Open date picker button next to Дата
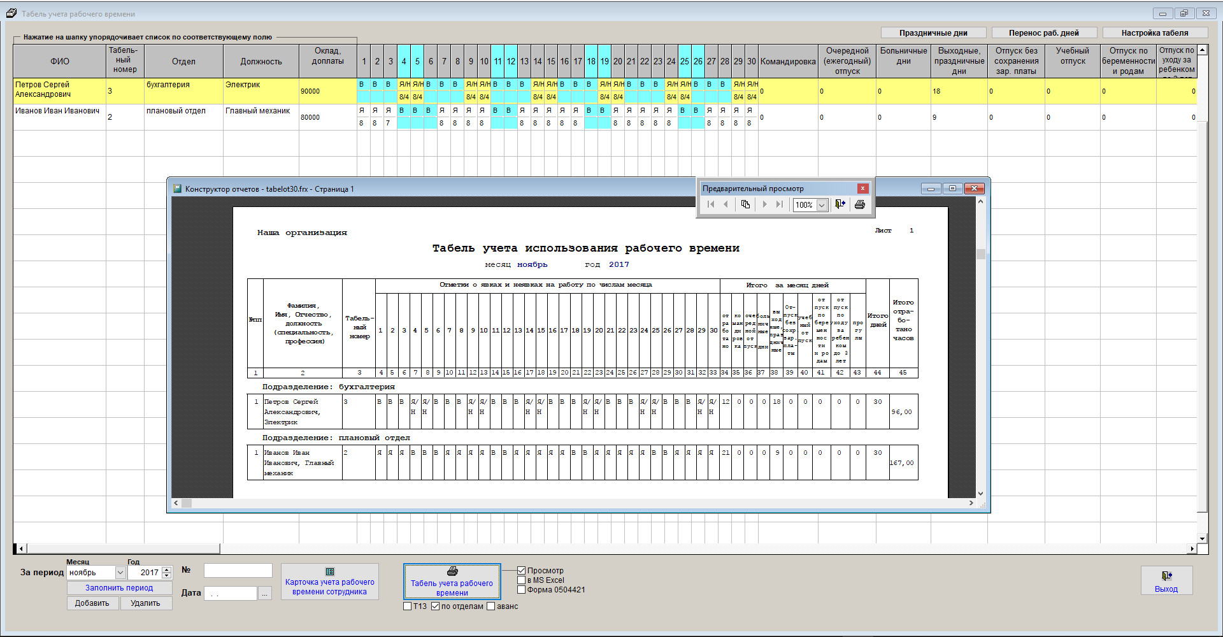 [x=265, y=594]
